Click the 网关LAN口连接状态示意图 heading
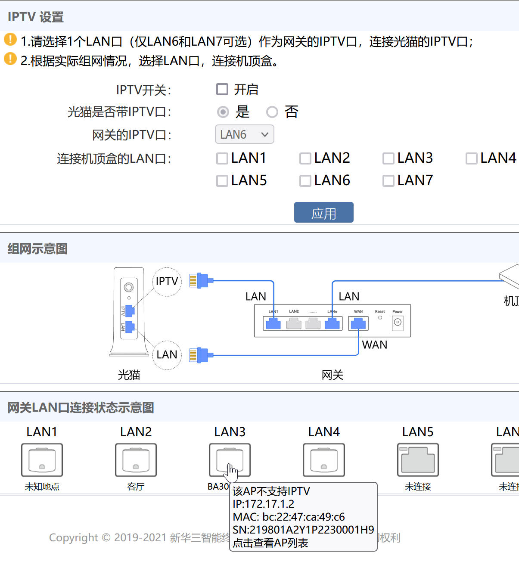 (x=81, y=407)
